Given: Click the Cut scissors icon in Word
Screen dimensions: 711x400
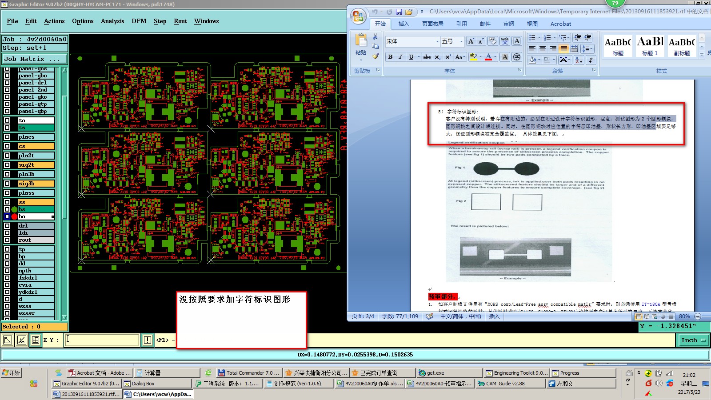Looking at the screenshot, I should 375,36.
